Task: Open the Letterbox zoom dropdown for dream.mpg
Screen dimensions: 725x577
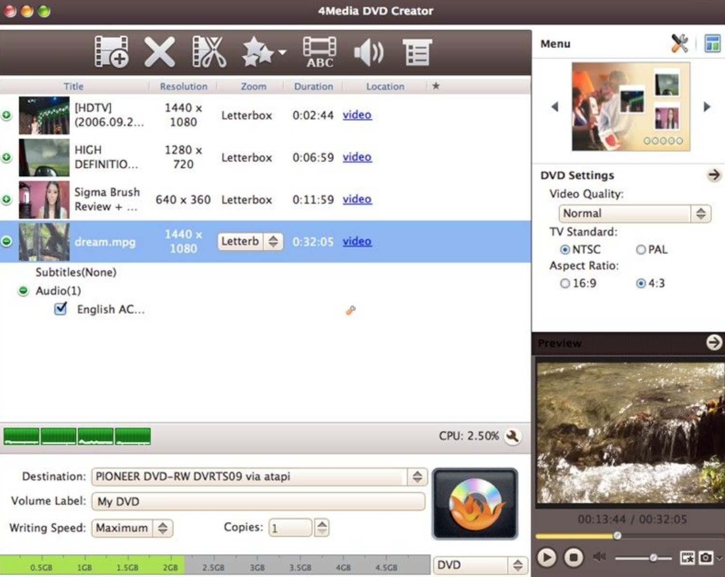Action: (x=250, y=241)
